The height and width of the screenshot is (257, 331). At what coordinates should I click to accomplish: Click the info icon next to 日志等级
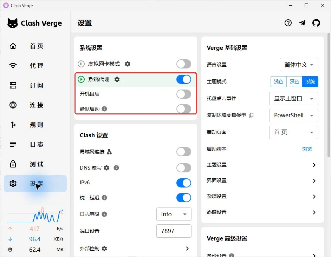pos(104,214)
